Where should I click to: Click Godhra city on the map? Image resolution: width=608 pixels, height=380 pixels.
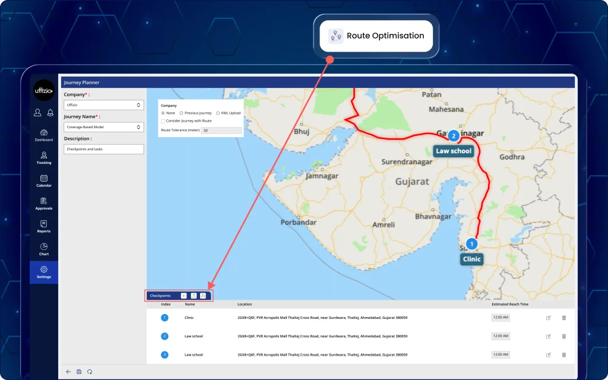coord(512,157)
